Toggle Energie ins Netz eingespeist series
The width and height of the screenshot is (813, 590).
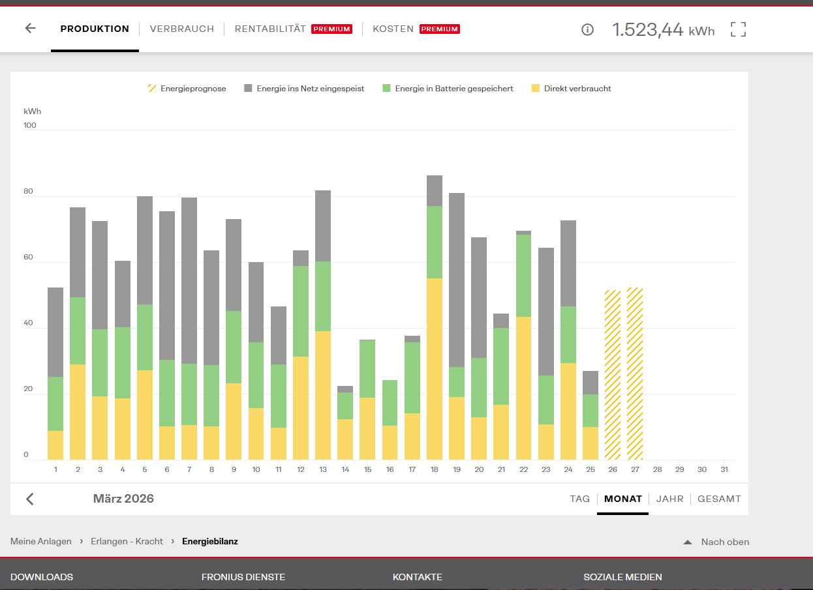pyautogui.click(x=304, y=89)
